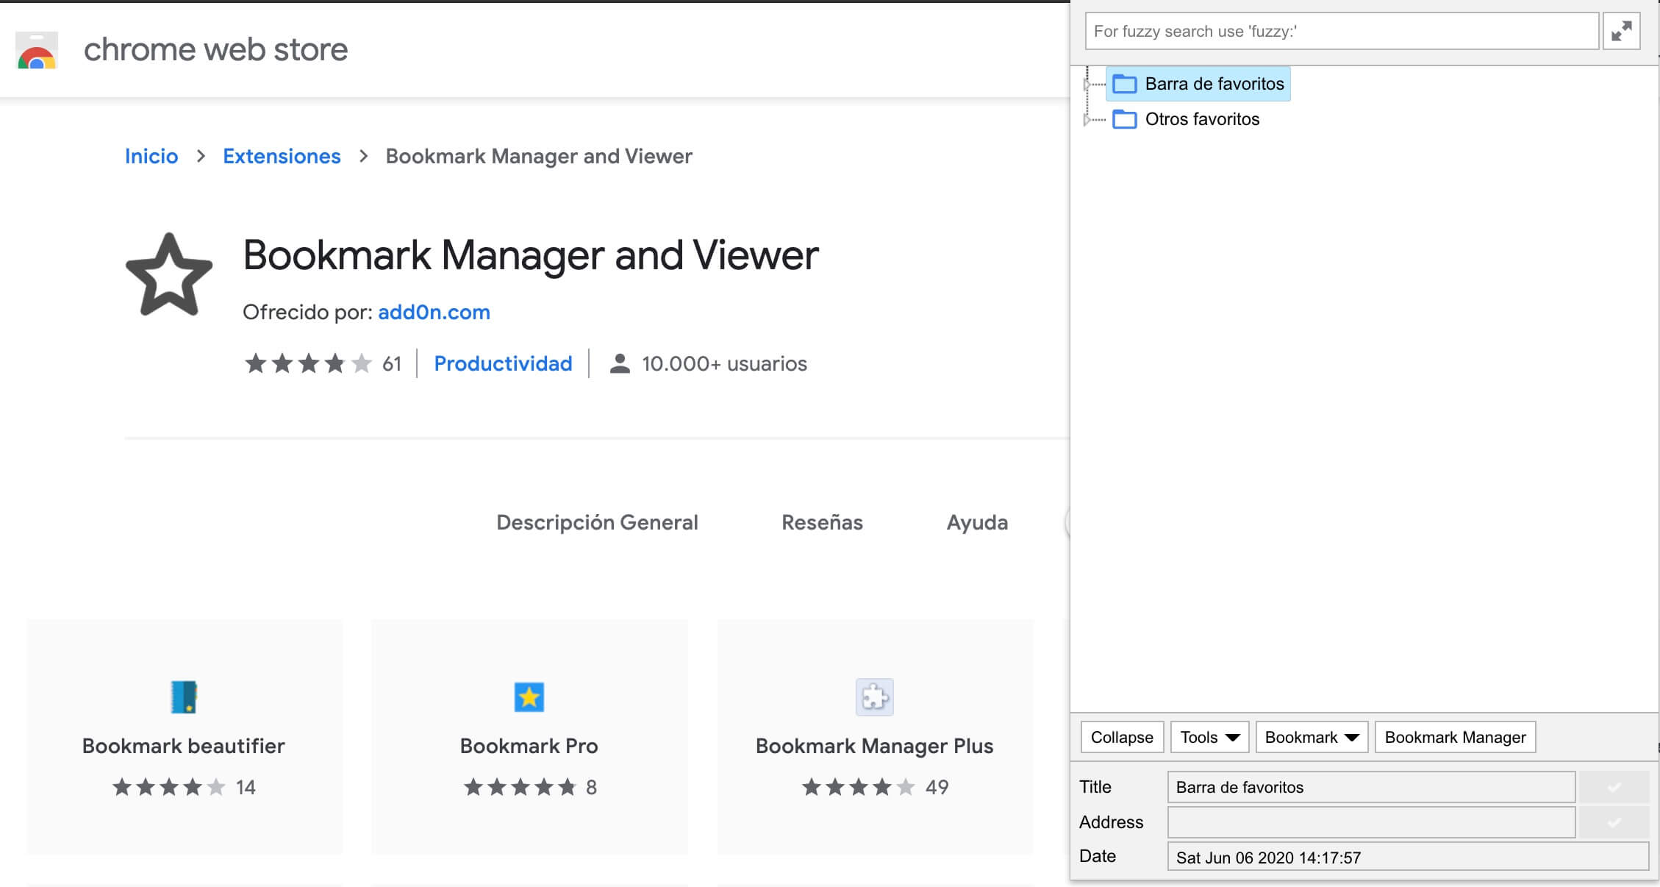Open the Bookmark dropdown menu
The image size is (1660, 887).
point(1311,737)
